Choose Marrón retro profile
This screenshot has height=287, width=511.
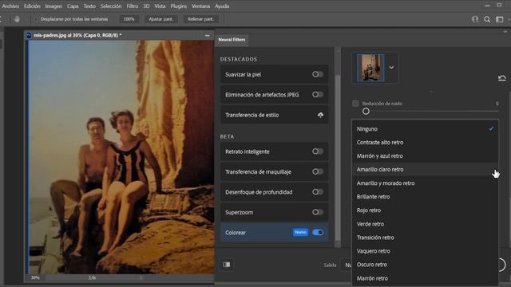pyautogui.click(x=425, y=278)
